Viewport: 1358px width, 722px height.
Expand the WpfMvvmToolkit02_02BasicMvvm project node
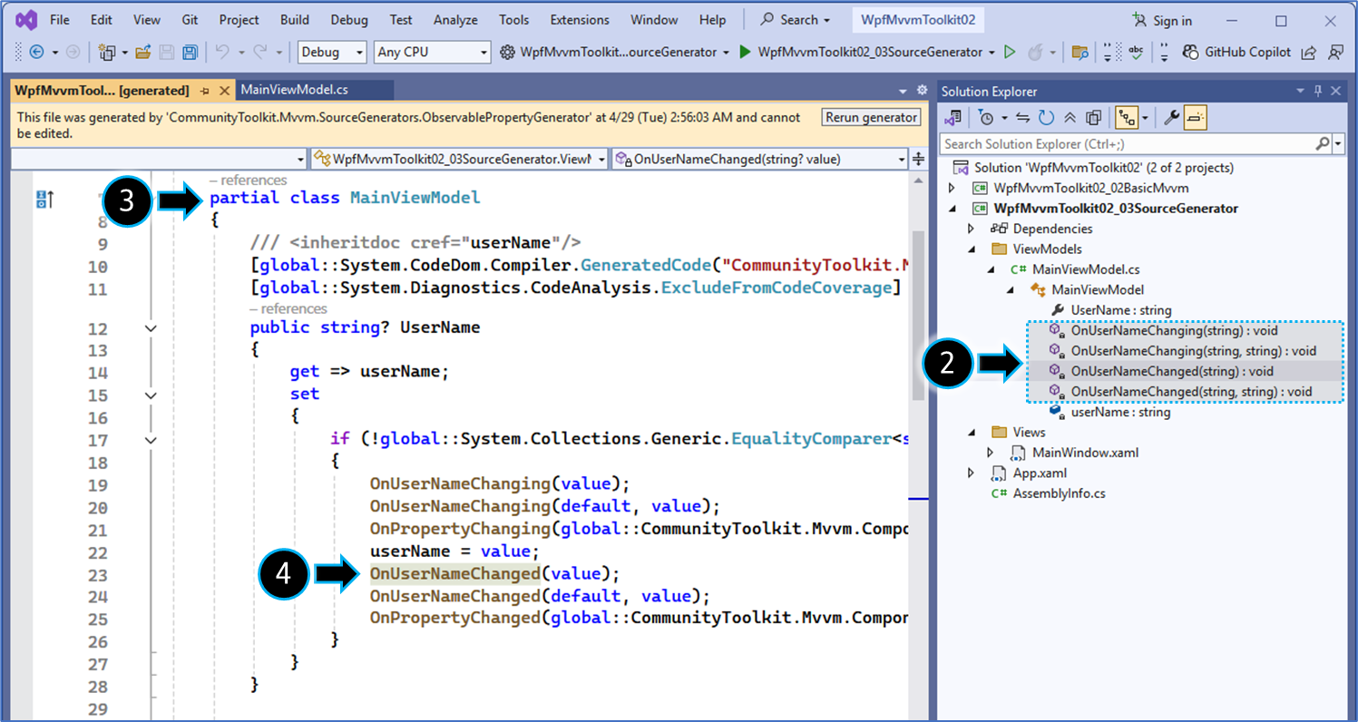952,189
